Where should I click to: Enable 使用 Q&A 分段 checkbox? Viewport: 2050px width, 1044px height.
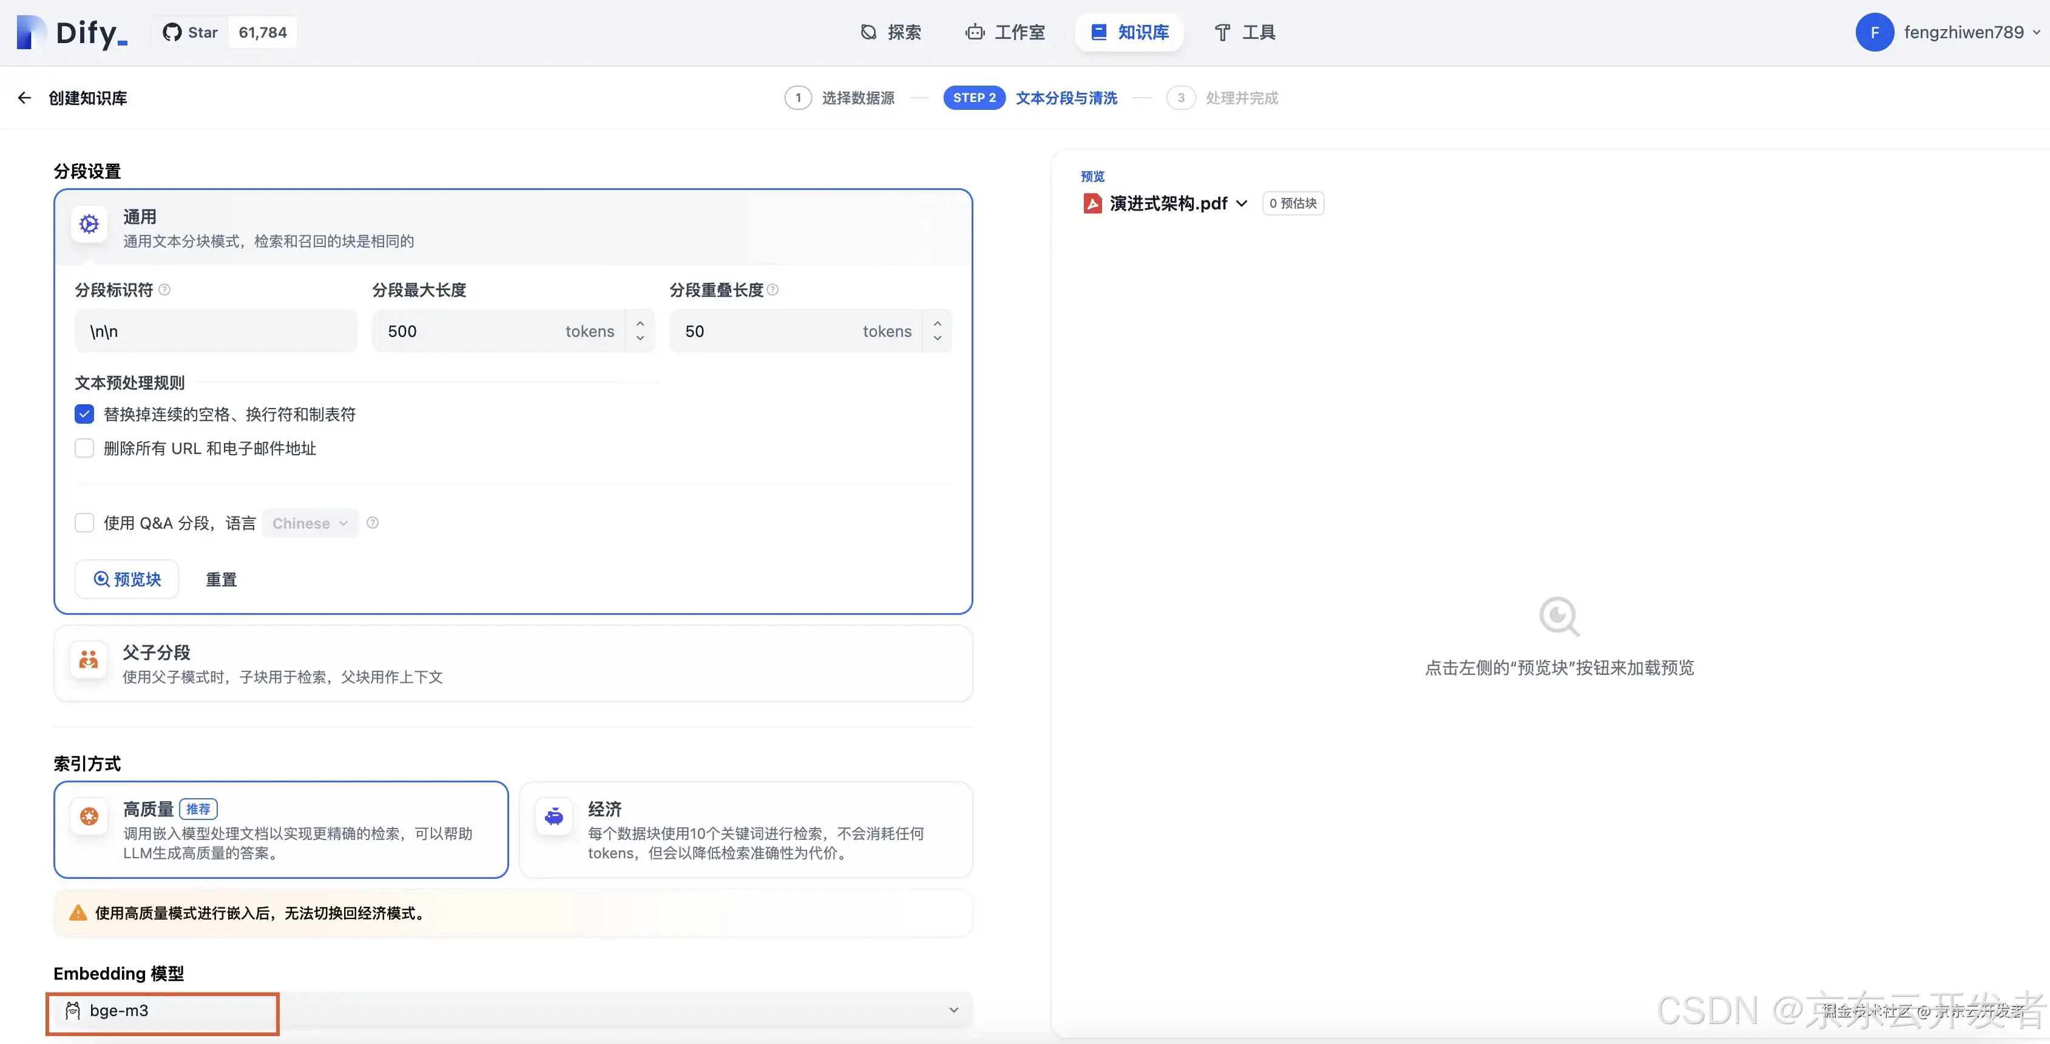84,523
